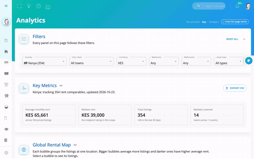Image resolution: width=254 pixels, height=159 pixels.
Task: Collapse the Filters panel with the chevron
Action: tap(244, 39)
